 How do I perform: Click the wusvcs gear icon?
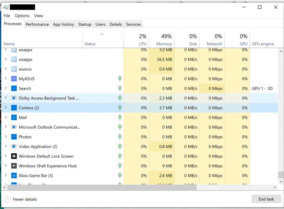pyautogui.click(x=14, y=69)
